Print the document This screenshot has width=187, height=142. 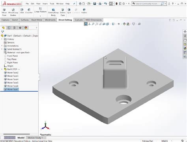tap(100, 4)
